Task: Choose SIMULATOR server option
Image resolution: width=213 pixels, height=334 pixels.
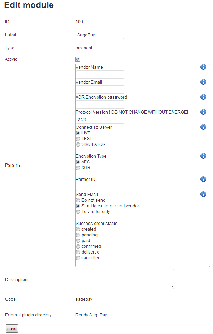Action: [78, 144]
